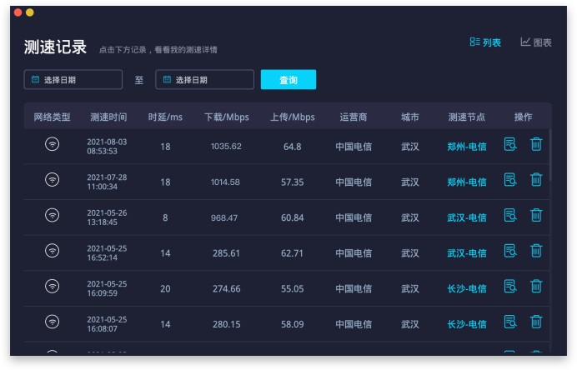Click the WiFi icon in the first row
577x370 pixels.
pos(52,145)
